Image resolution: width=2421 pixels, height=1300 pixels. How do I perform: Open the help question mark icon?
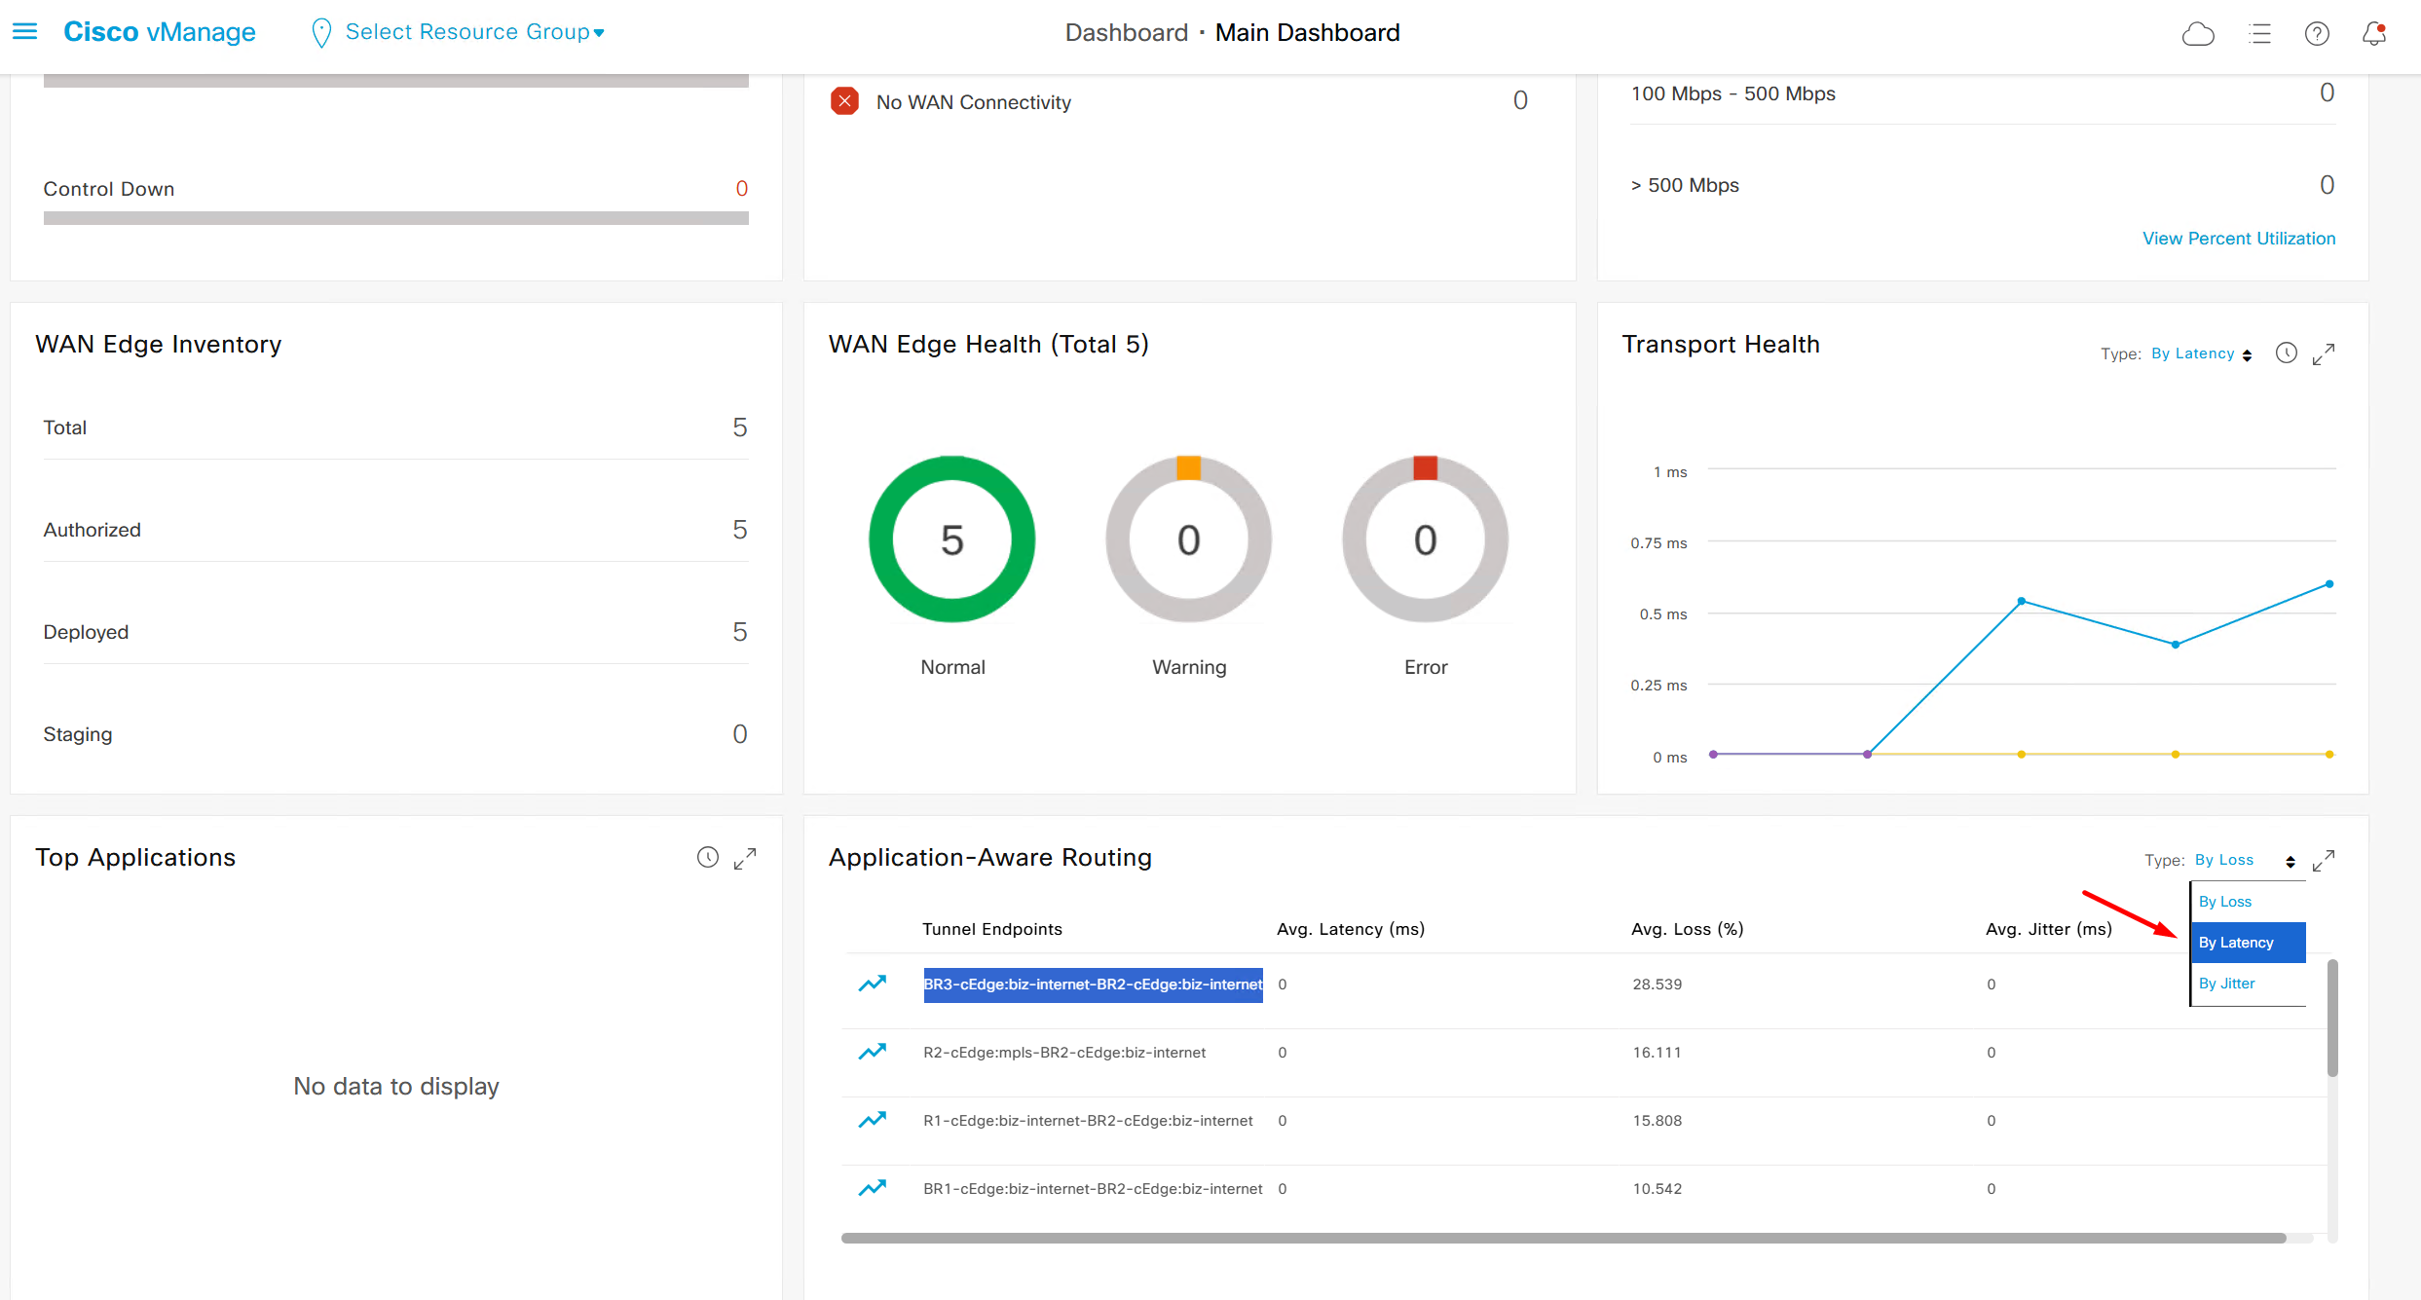2317,34
